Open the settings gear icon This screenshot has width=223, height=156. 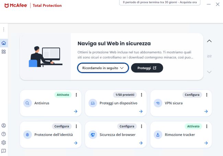point(4,143)
